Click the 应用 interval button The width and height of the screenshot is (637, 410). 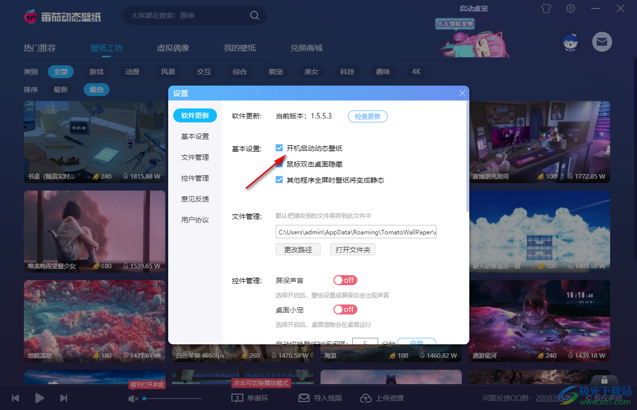[417, 341]
